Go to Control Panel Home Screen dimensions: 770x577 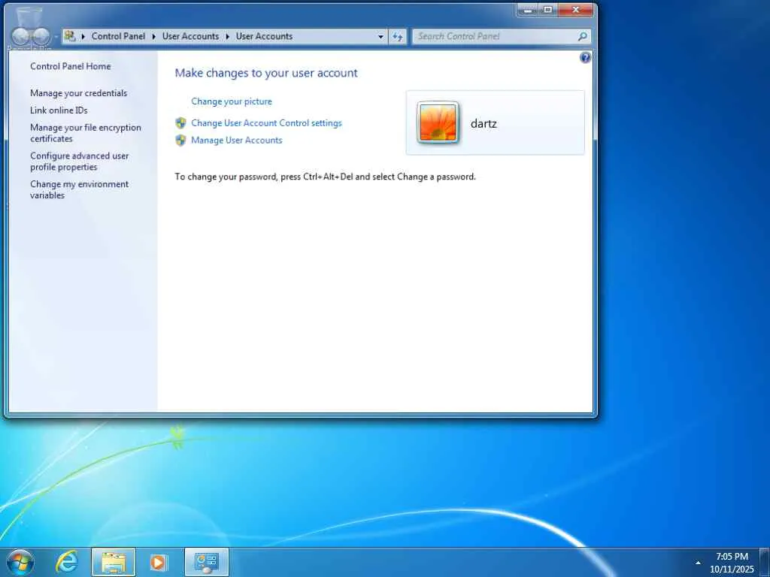(70, 66)
